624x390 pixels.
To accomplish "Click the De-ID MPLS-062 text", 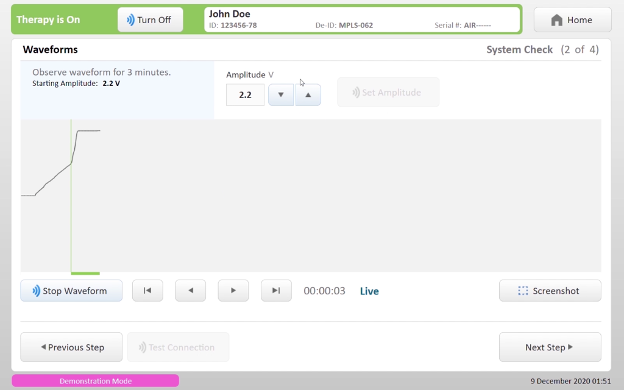I will (344, 26).
